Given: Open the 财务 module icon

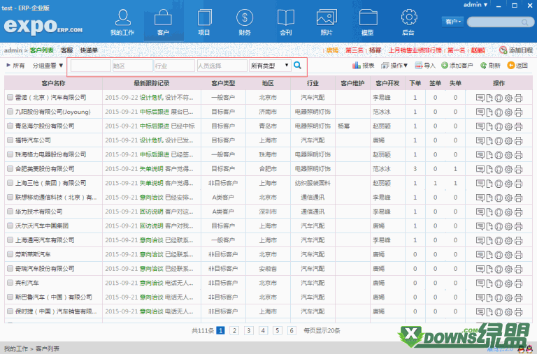Looking at the screenshot, I should (245, 17).
